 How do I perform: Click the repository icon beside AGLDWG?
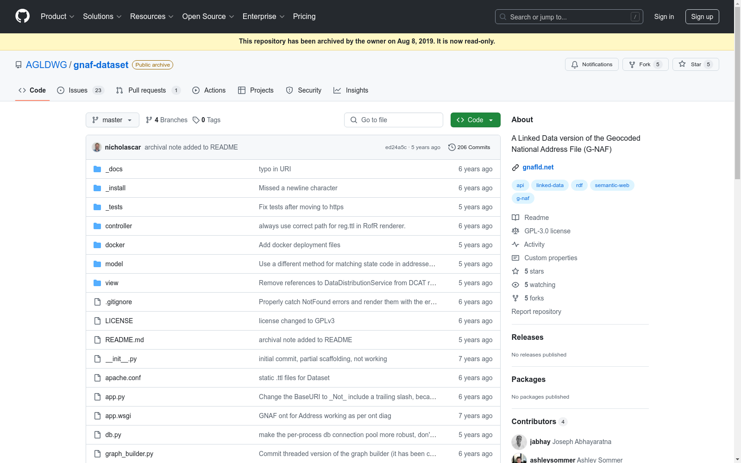tap(19, 65)
